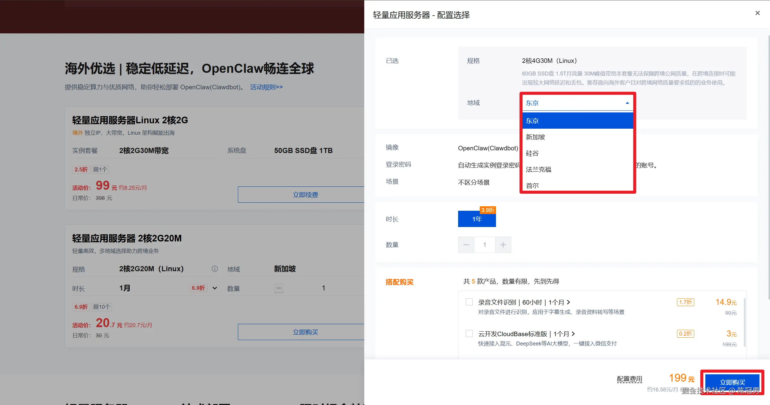Screen dimensions: 770x405
Task: Check the 录音文件识别 add-on checkbox
Action: [x=469, y=302]
